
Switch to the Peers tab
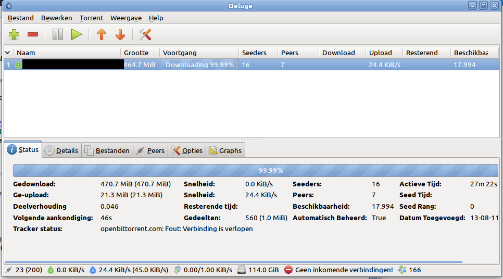coord(150,150)
